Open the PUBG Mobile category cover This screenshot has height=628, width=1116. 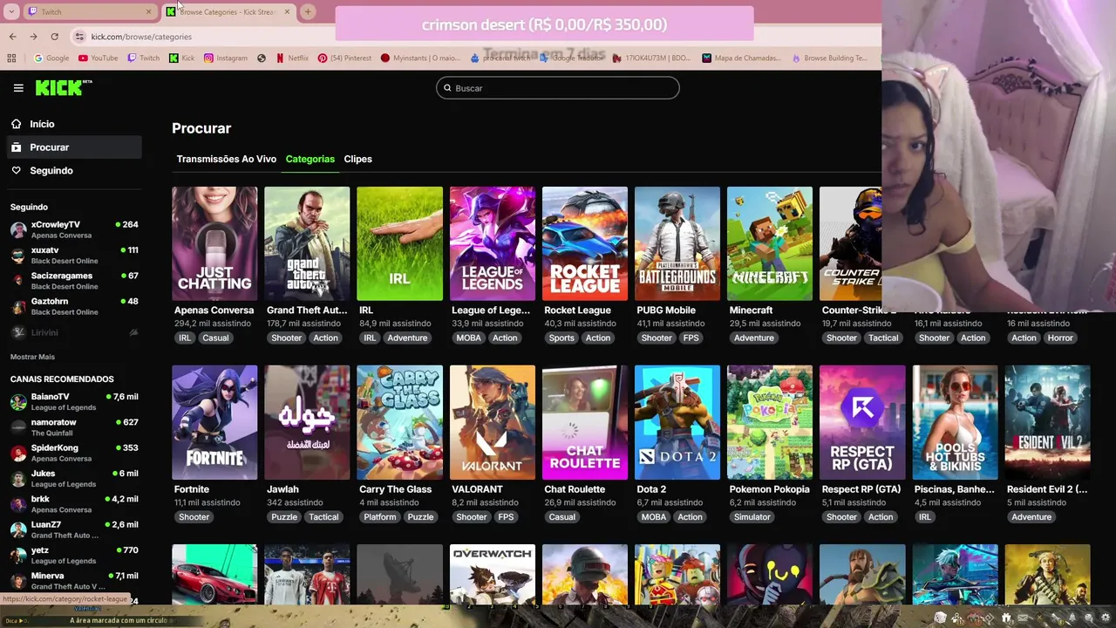[677, 243]
